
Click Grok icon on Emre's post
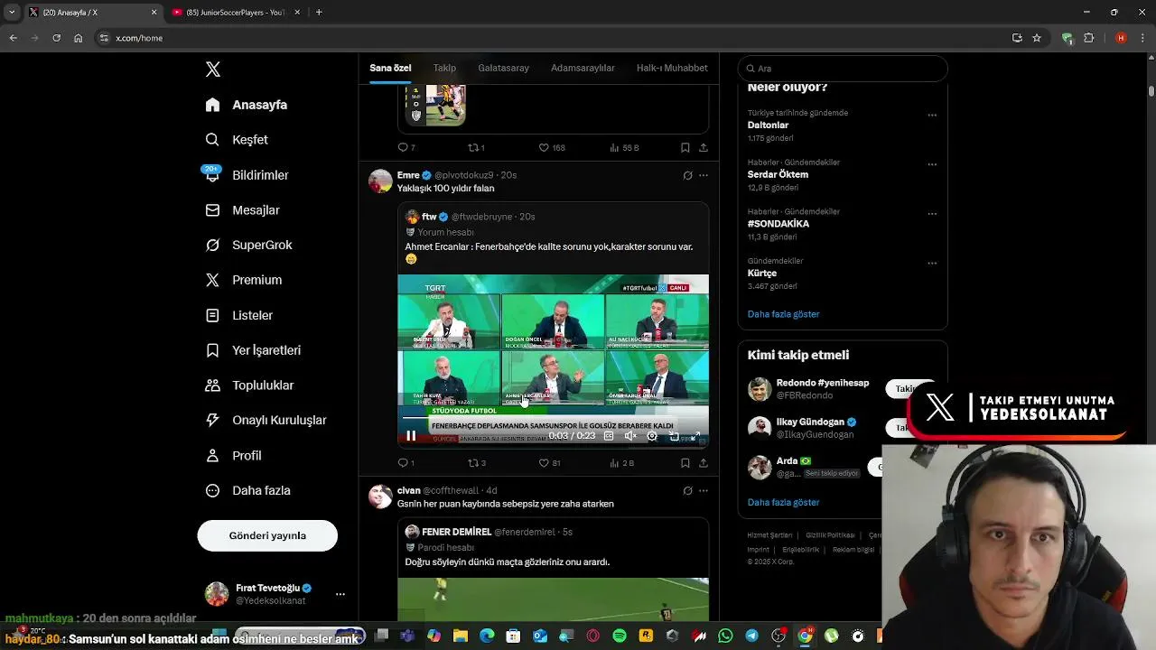688,175
